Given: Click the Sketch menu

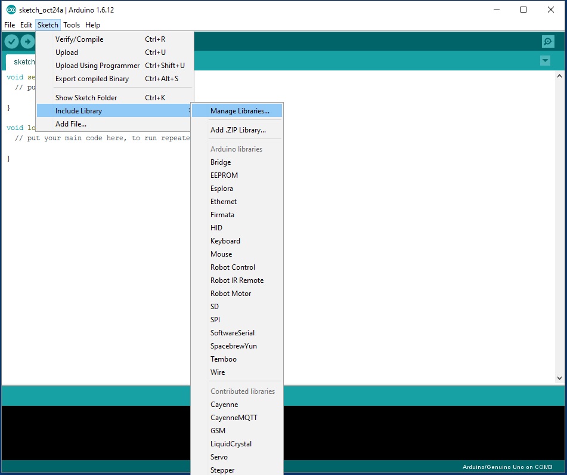Looking at the screenshot, I should click(x=48, y=25).
